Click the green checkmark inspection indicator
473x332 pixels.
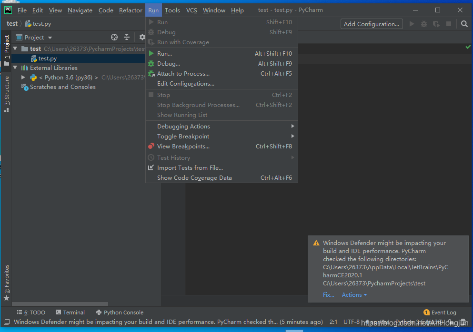click(x=468, y=47)
